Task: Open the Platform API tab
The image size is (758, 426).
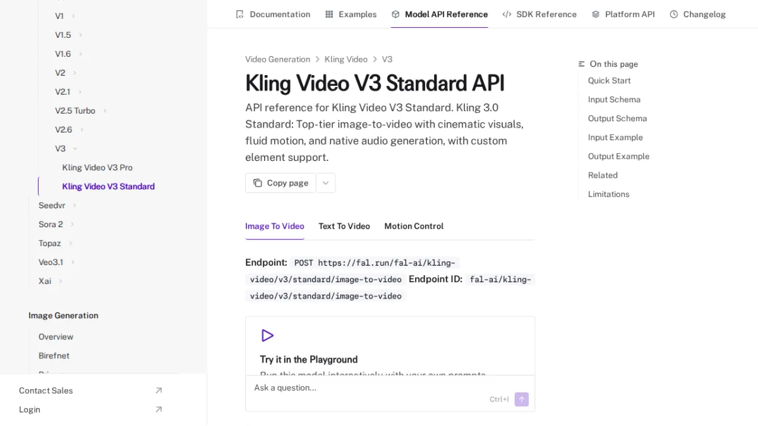Action: click(x=623, y=14)
